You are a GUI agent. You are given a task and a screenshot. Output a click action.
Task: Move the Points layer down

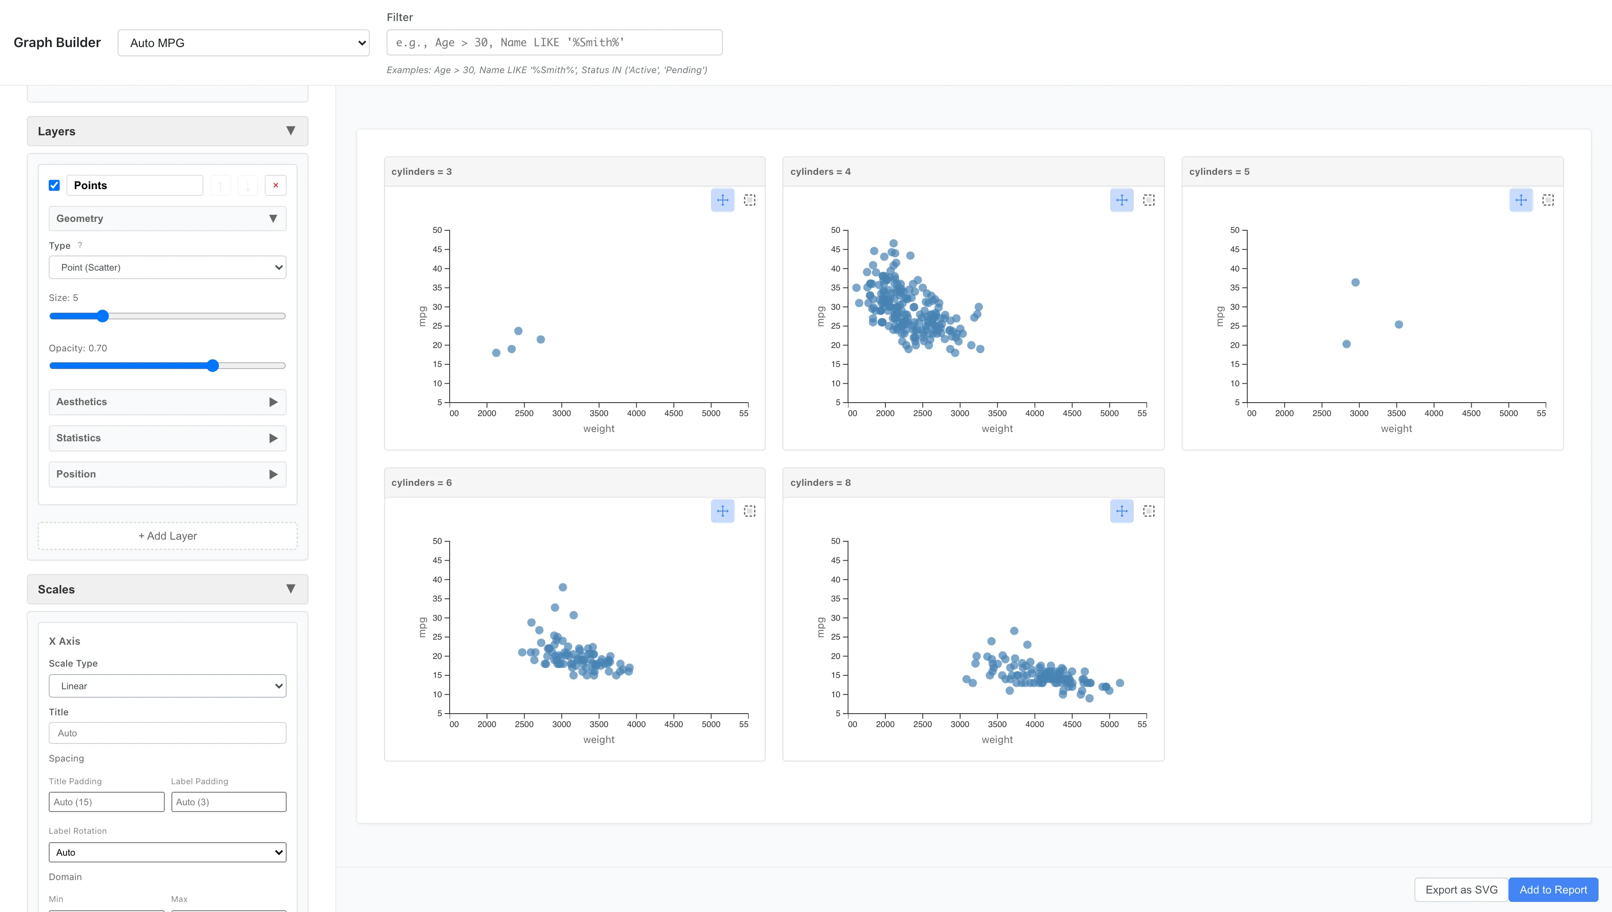click(x=248, y=185)
